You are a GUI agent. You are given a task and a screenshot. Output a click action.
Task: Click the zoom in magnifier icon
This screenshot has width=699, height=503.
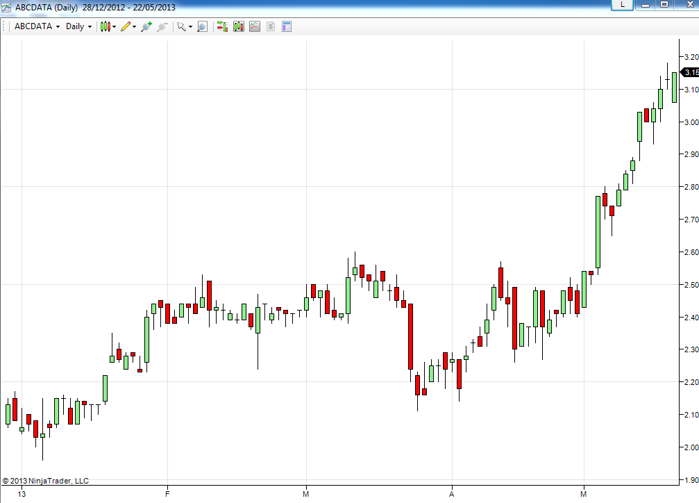click(x=146, y=27)
